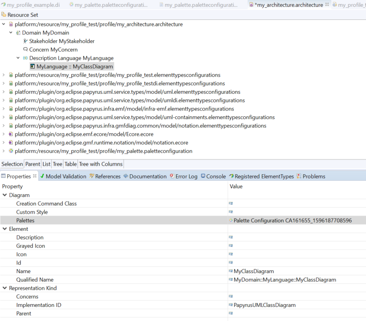Collapse the Diagram property category
366x321 pixels.
[5, 195]
